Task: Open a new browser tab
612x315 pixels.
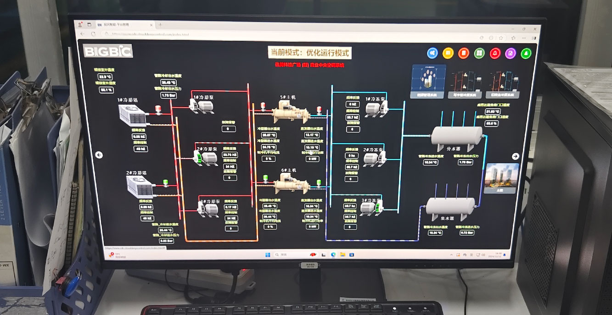Action: click(160, 24)
